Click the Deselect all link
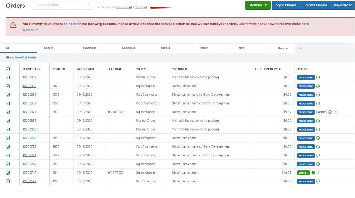355x198 pixels. coord(124,7)
